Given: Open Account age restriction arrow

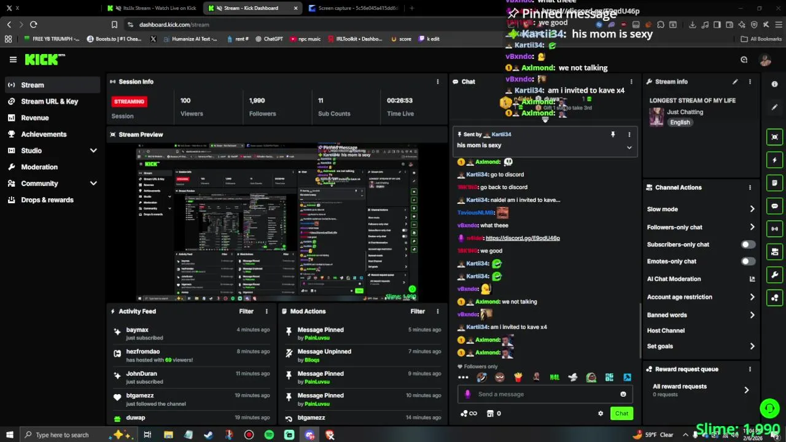Looking at the screenshot, I should 752,297.
